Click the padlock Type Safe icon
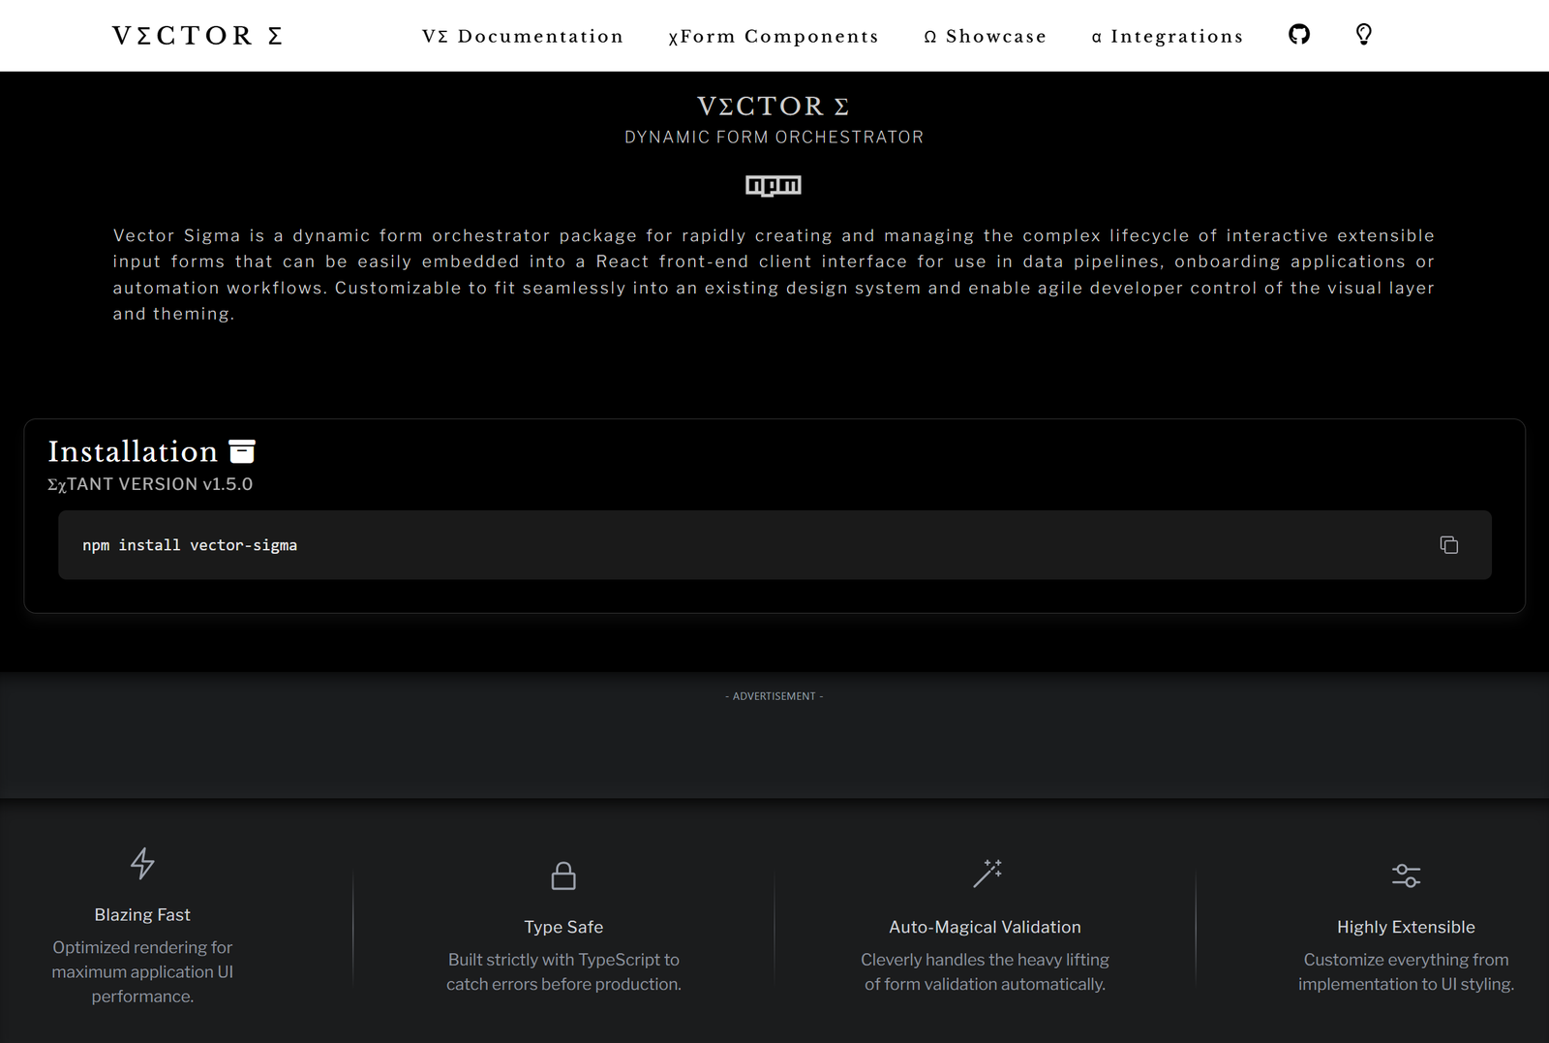This screenshot has height=1043, width=1549. (563, 875)
